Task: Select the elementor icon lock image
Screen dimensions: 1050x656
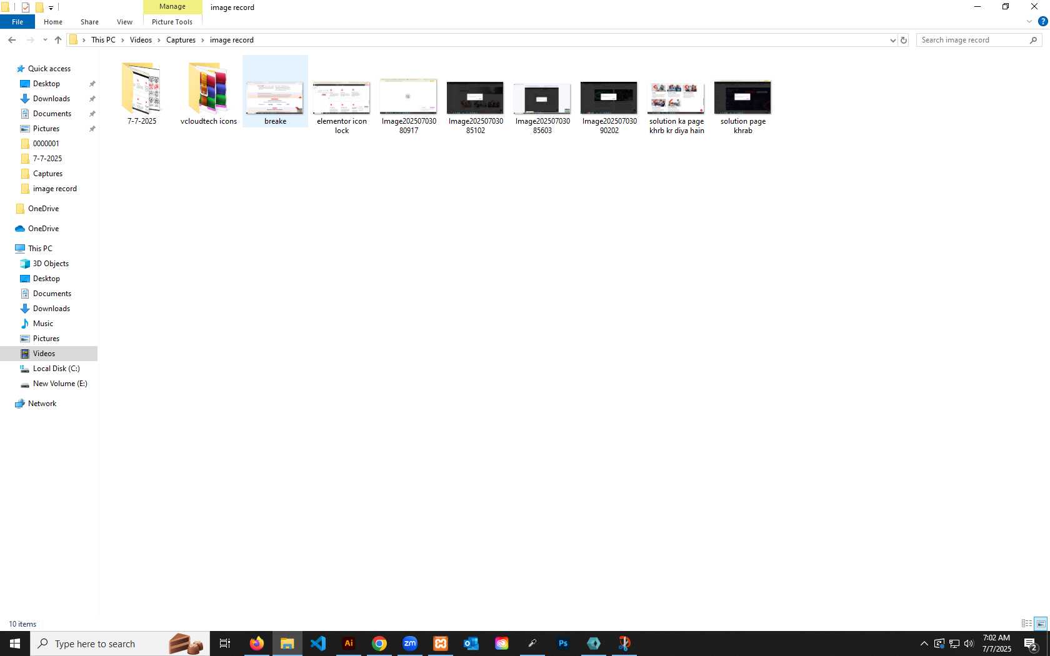Action: pos(342,98)
